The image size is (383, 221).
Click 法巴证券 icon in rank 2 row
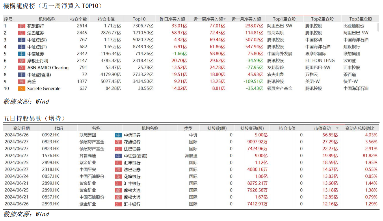tap(21, 33)
